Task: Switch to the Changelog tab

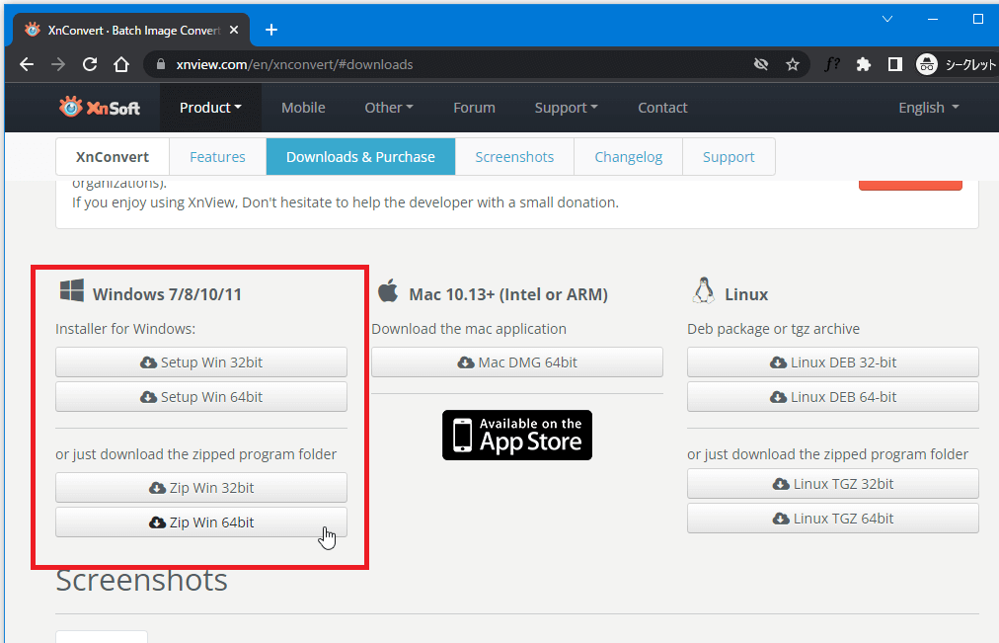Action: (x=628, y=157)
